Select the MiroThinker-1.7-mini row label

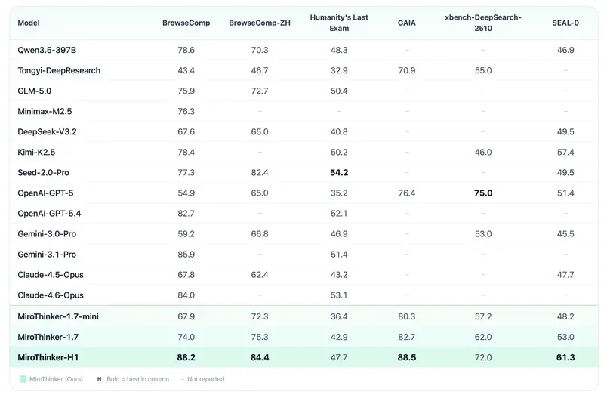[x=58, y=316]
